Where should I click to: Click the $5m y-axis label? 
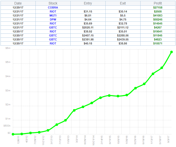8,62
